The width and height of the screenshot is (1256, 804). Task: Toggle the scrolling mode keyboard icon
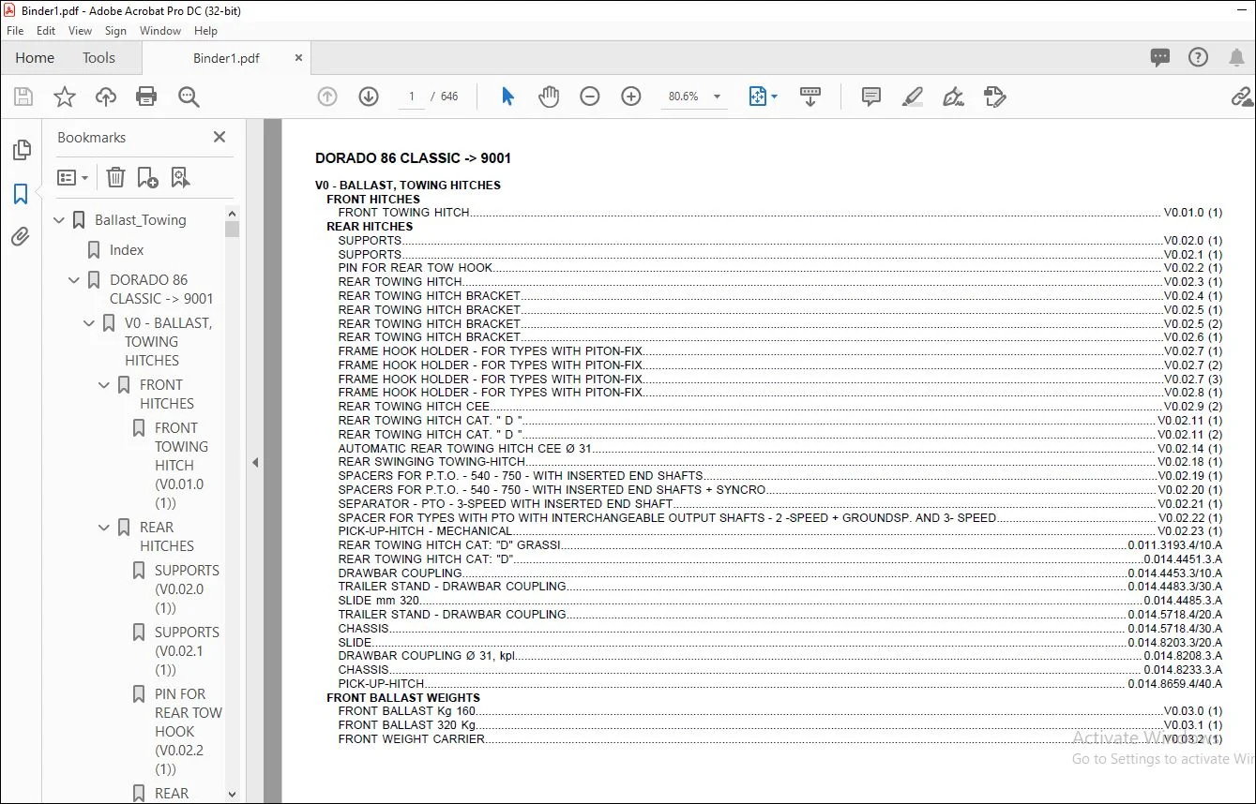[810, 97]
